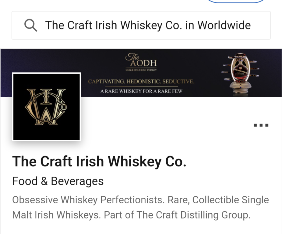Open The Craft Irish Whiskey Co. title

pos(99,161)
